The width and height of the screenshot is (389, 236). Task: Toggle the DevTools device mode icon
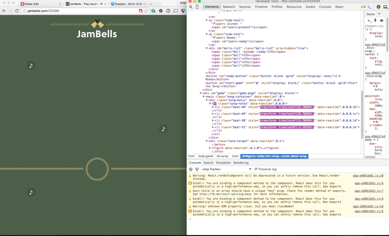coord(197,7)
